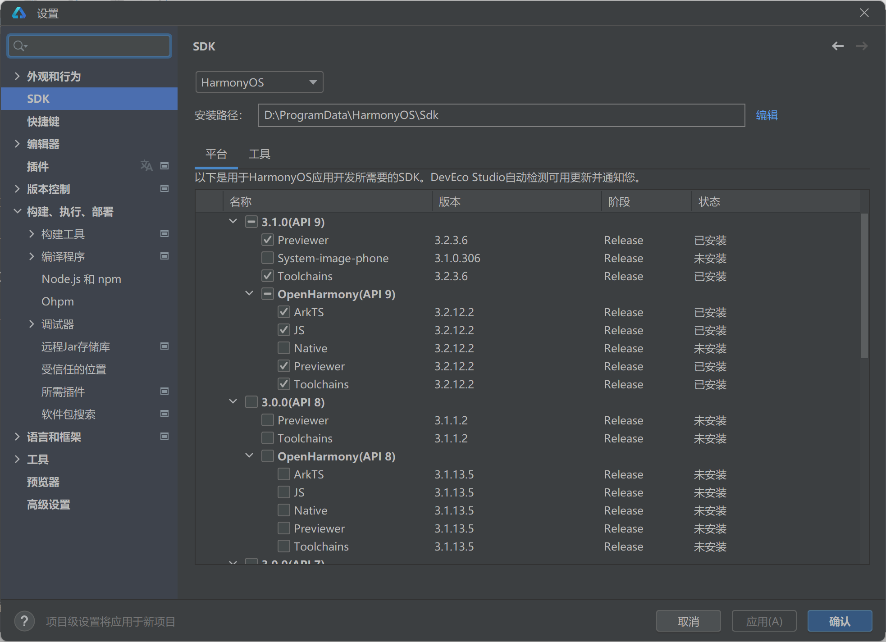The image size is (886, 642).
Task: Expand 调试器 subsection
Action: (x=32, y=324)
